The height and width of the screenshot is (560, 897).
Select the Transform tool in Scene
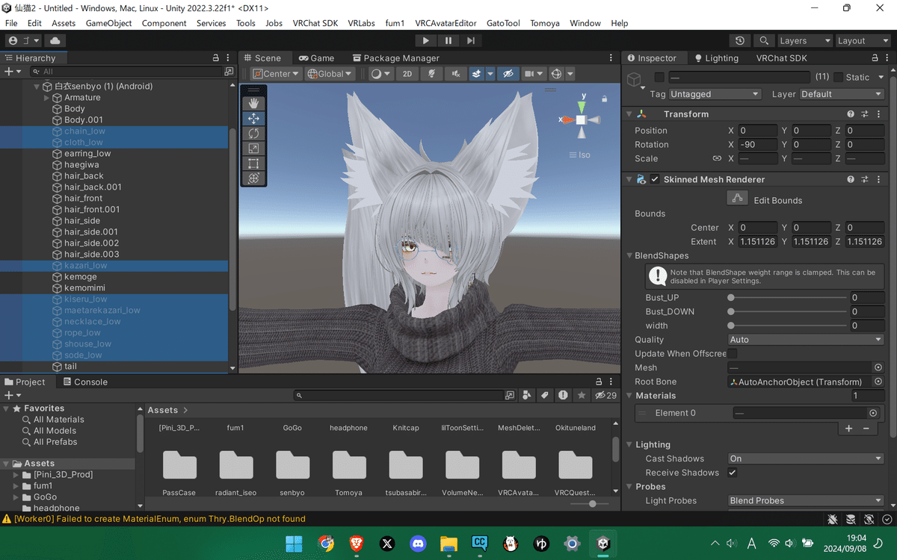click(253, 178)
